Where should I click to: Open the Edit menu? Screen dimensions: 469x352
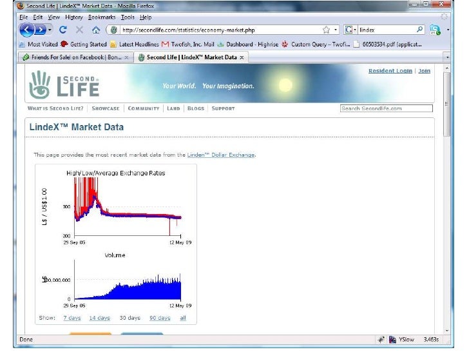point(37,17)
